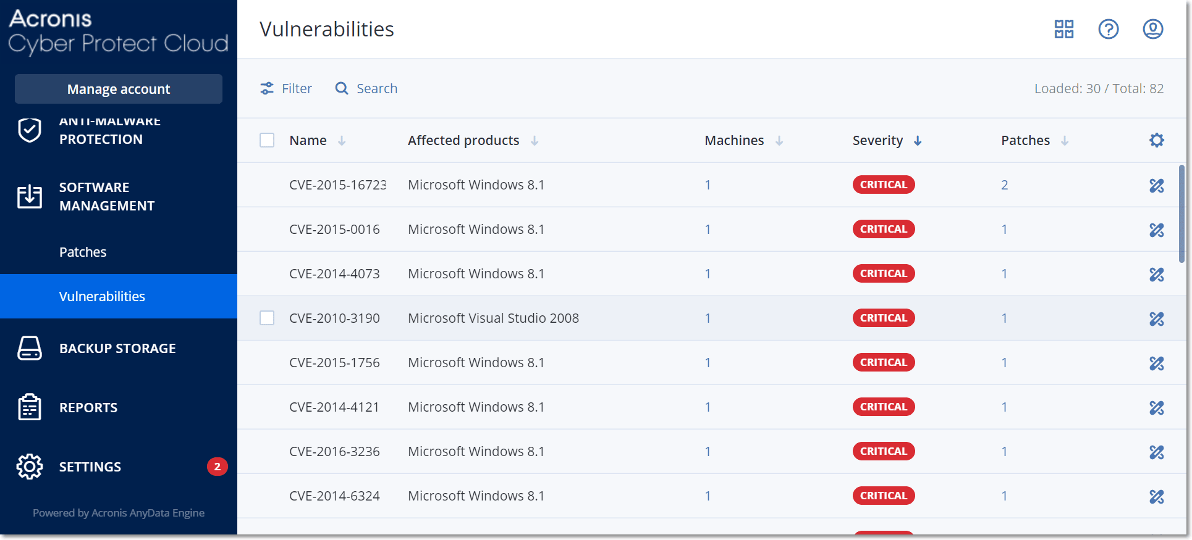Click the Settings gear icon in sidebar
Image resolution: width=1192 pixels, height=540 pixels.
[30, 467]
